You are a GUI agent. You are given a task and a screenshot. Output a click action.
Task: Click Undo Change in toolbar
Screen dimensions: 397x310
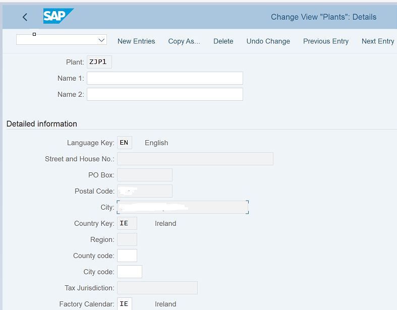click(268, 41)
